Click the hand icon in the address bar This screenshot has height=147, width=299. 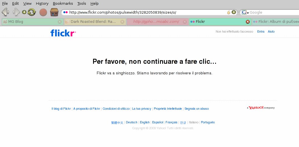228,12
